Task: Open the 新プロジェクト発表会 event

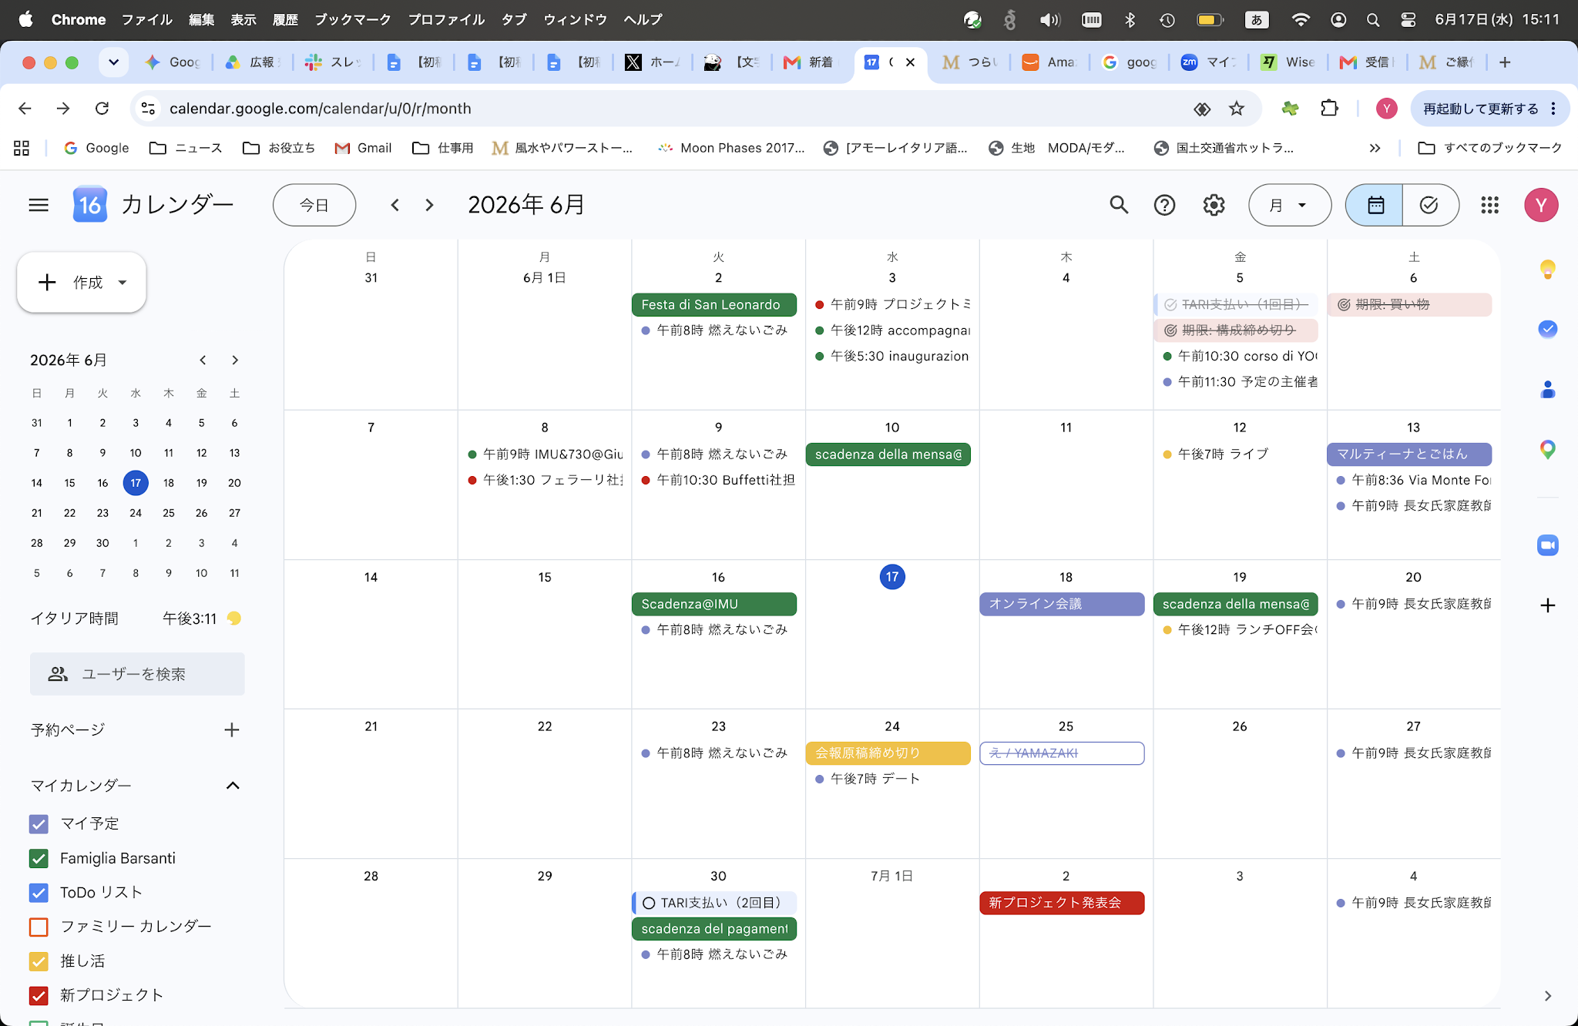Action: pos(1061,903)
